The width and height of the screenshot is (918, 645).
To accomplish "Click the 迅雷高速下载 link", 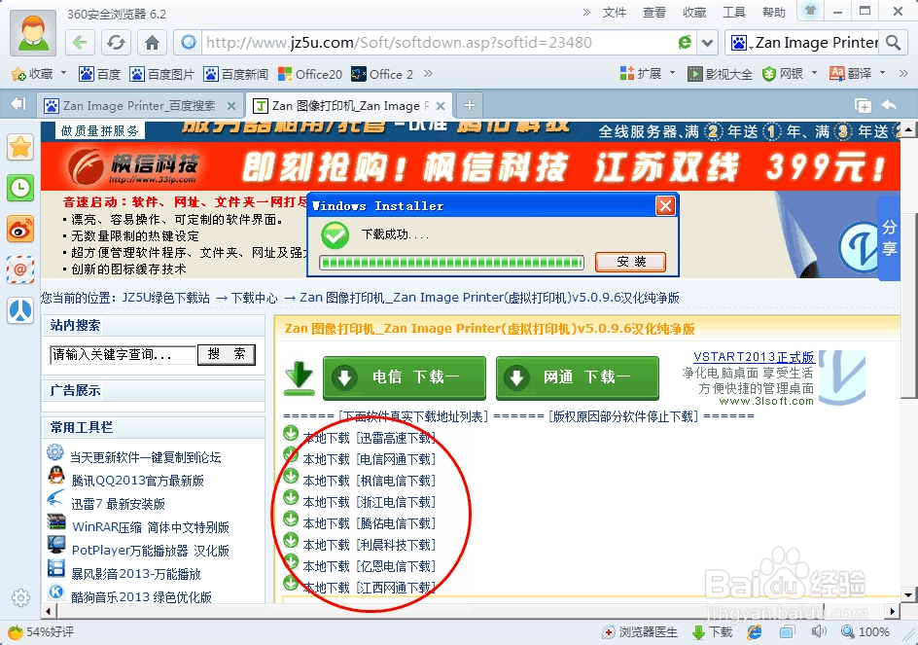I will click(397, 438).
